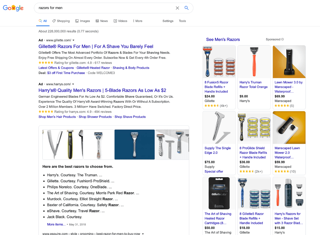Expand the gillette.com ad dropdown arrow
Screen dimensions: 320x235
tap(74, 40)
